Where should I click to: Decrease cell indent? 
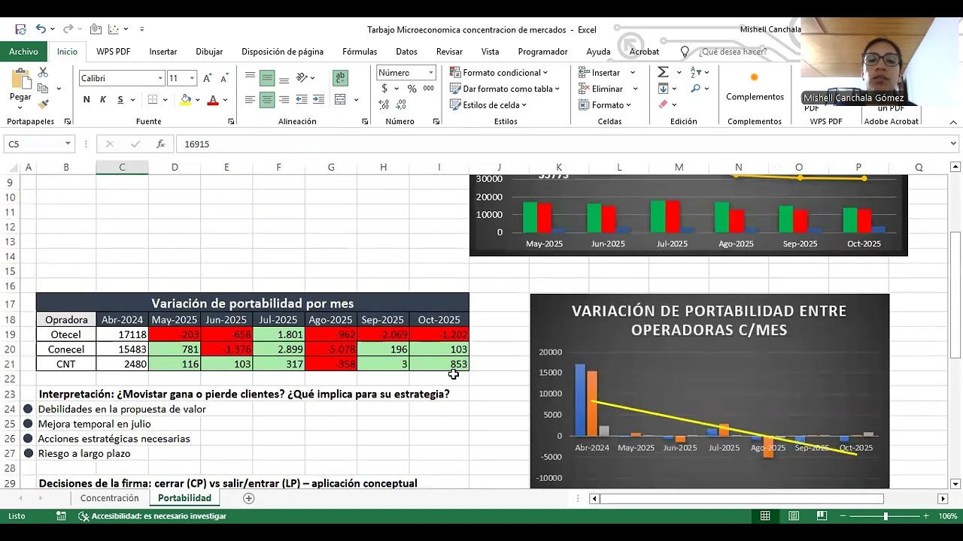[302, 99]
